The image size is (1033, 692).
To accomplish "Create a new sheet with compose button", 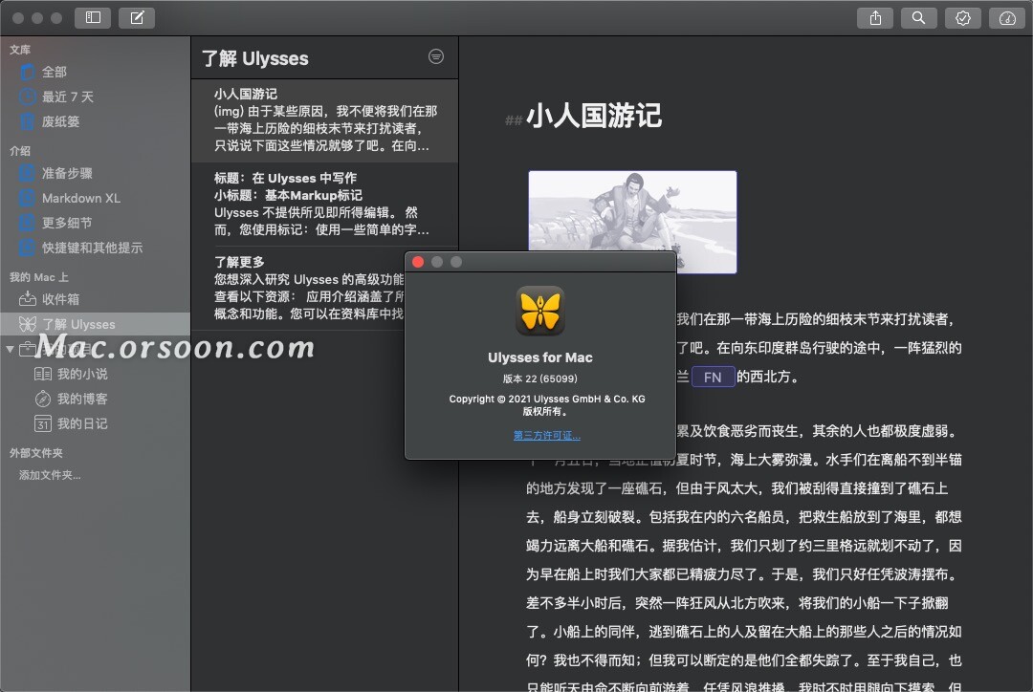I will [137, 18].
